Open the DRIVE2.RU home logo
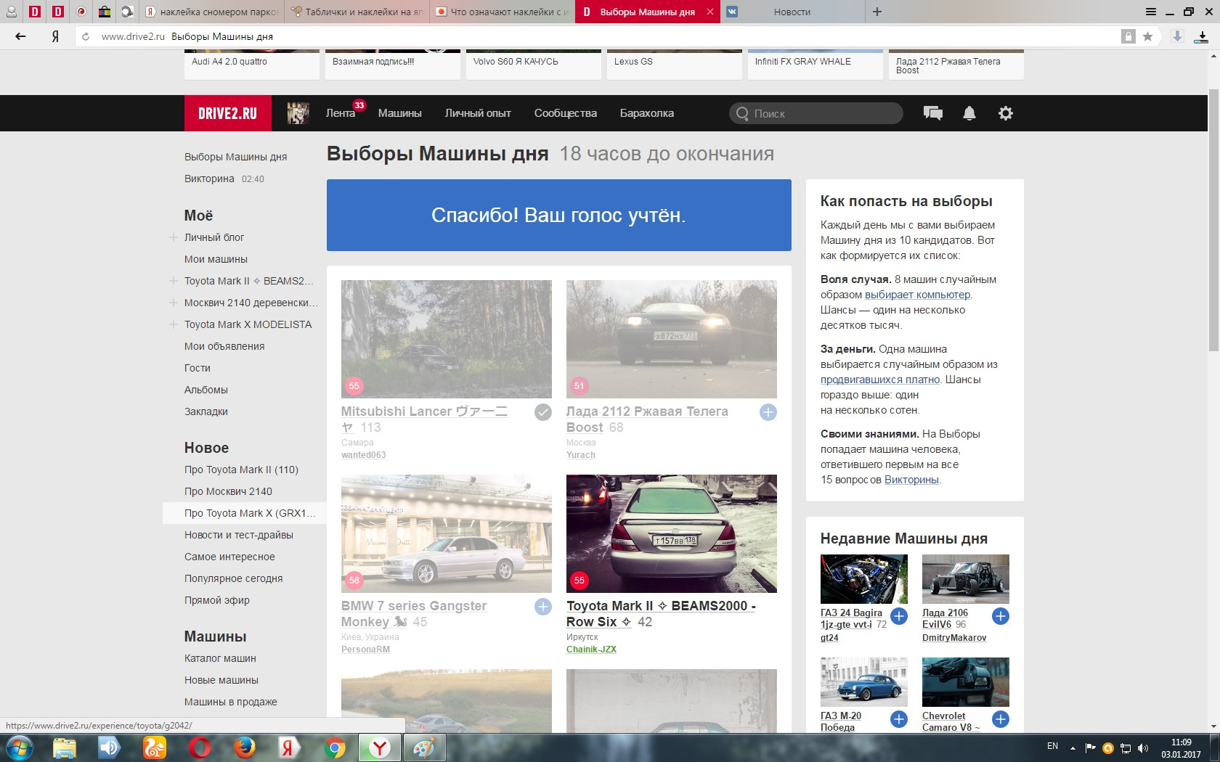1220x762 pixels. [x=227, y=113]
